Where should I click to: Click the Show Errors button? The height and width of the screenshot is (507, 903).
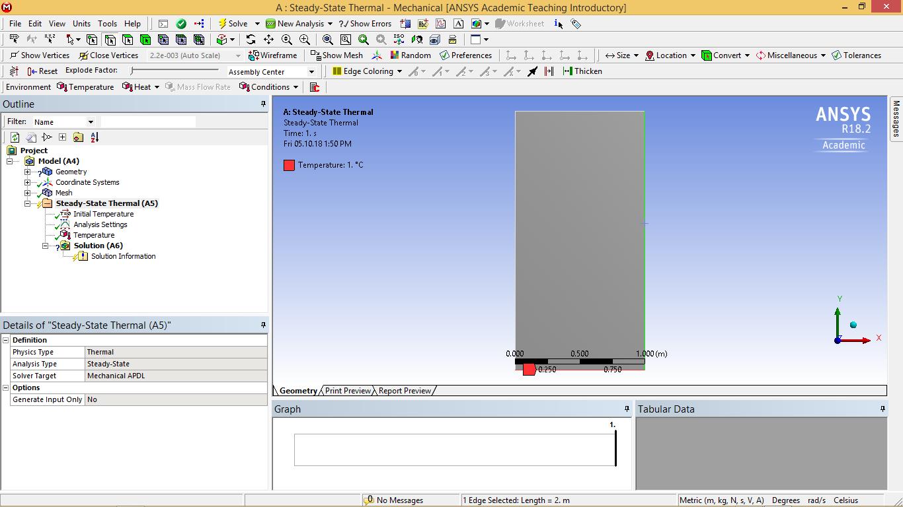[x=365, y=24]
